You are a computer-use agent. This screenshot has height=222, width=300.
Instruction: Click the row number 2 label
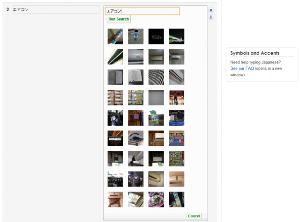point(7,9)
